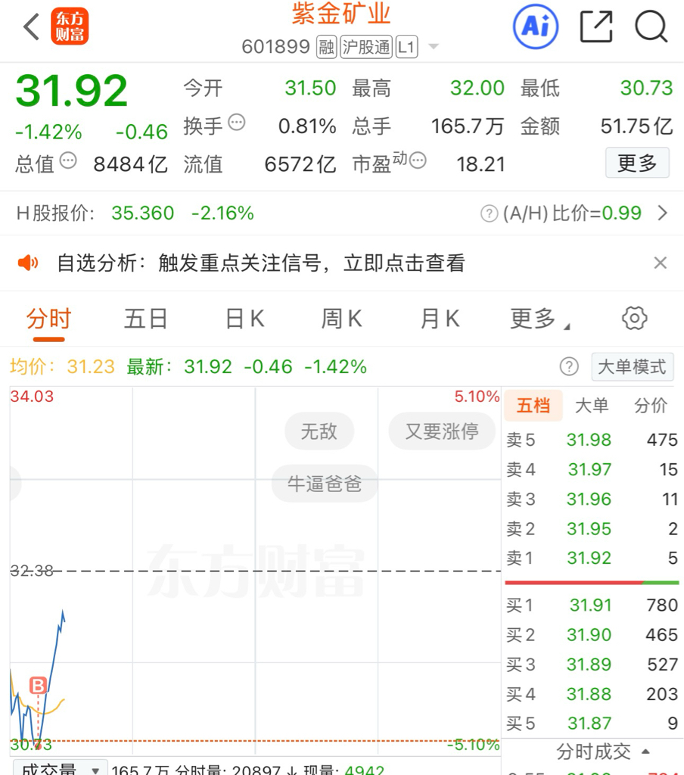Tap the help icon beside 大单模式
Screen dimensions: 684x775
click(x=569, y=367)
